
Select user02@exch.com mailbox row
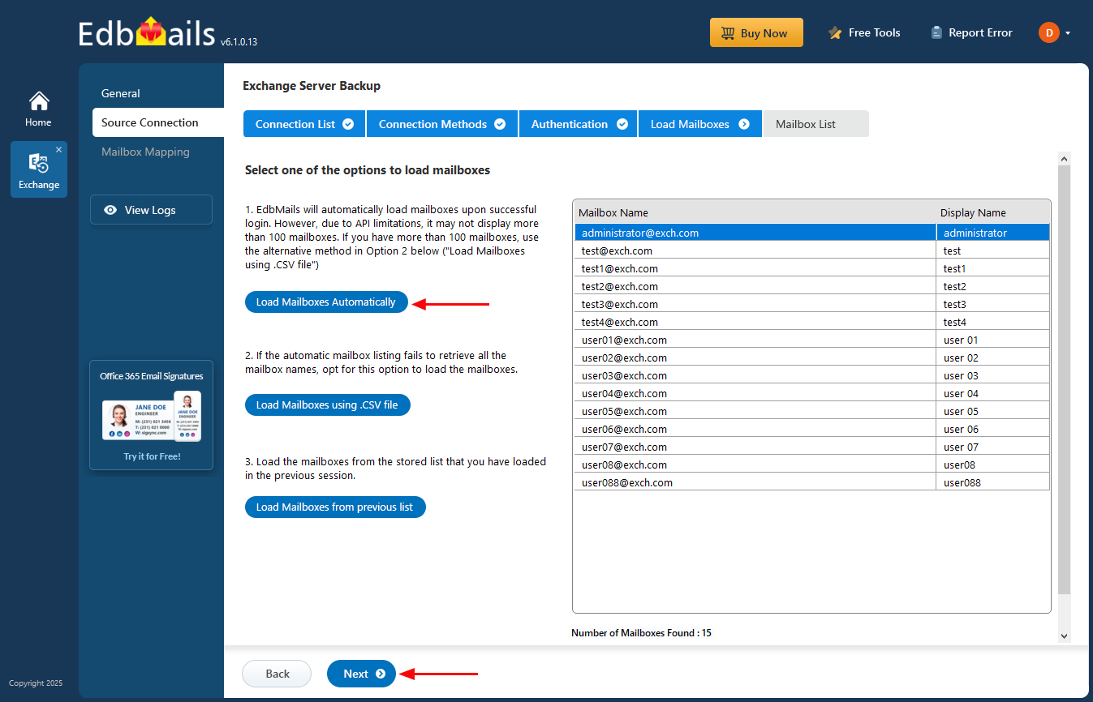click(x=812, y=357)
